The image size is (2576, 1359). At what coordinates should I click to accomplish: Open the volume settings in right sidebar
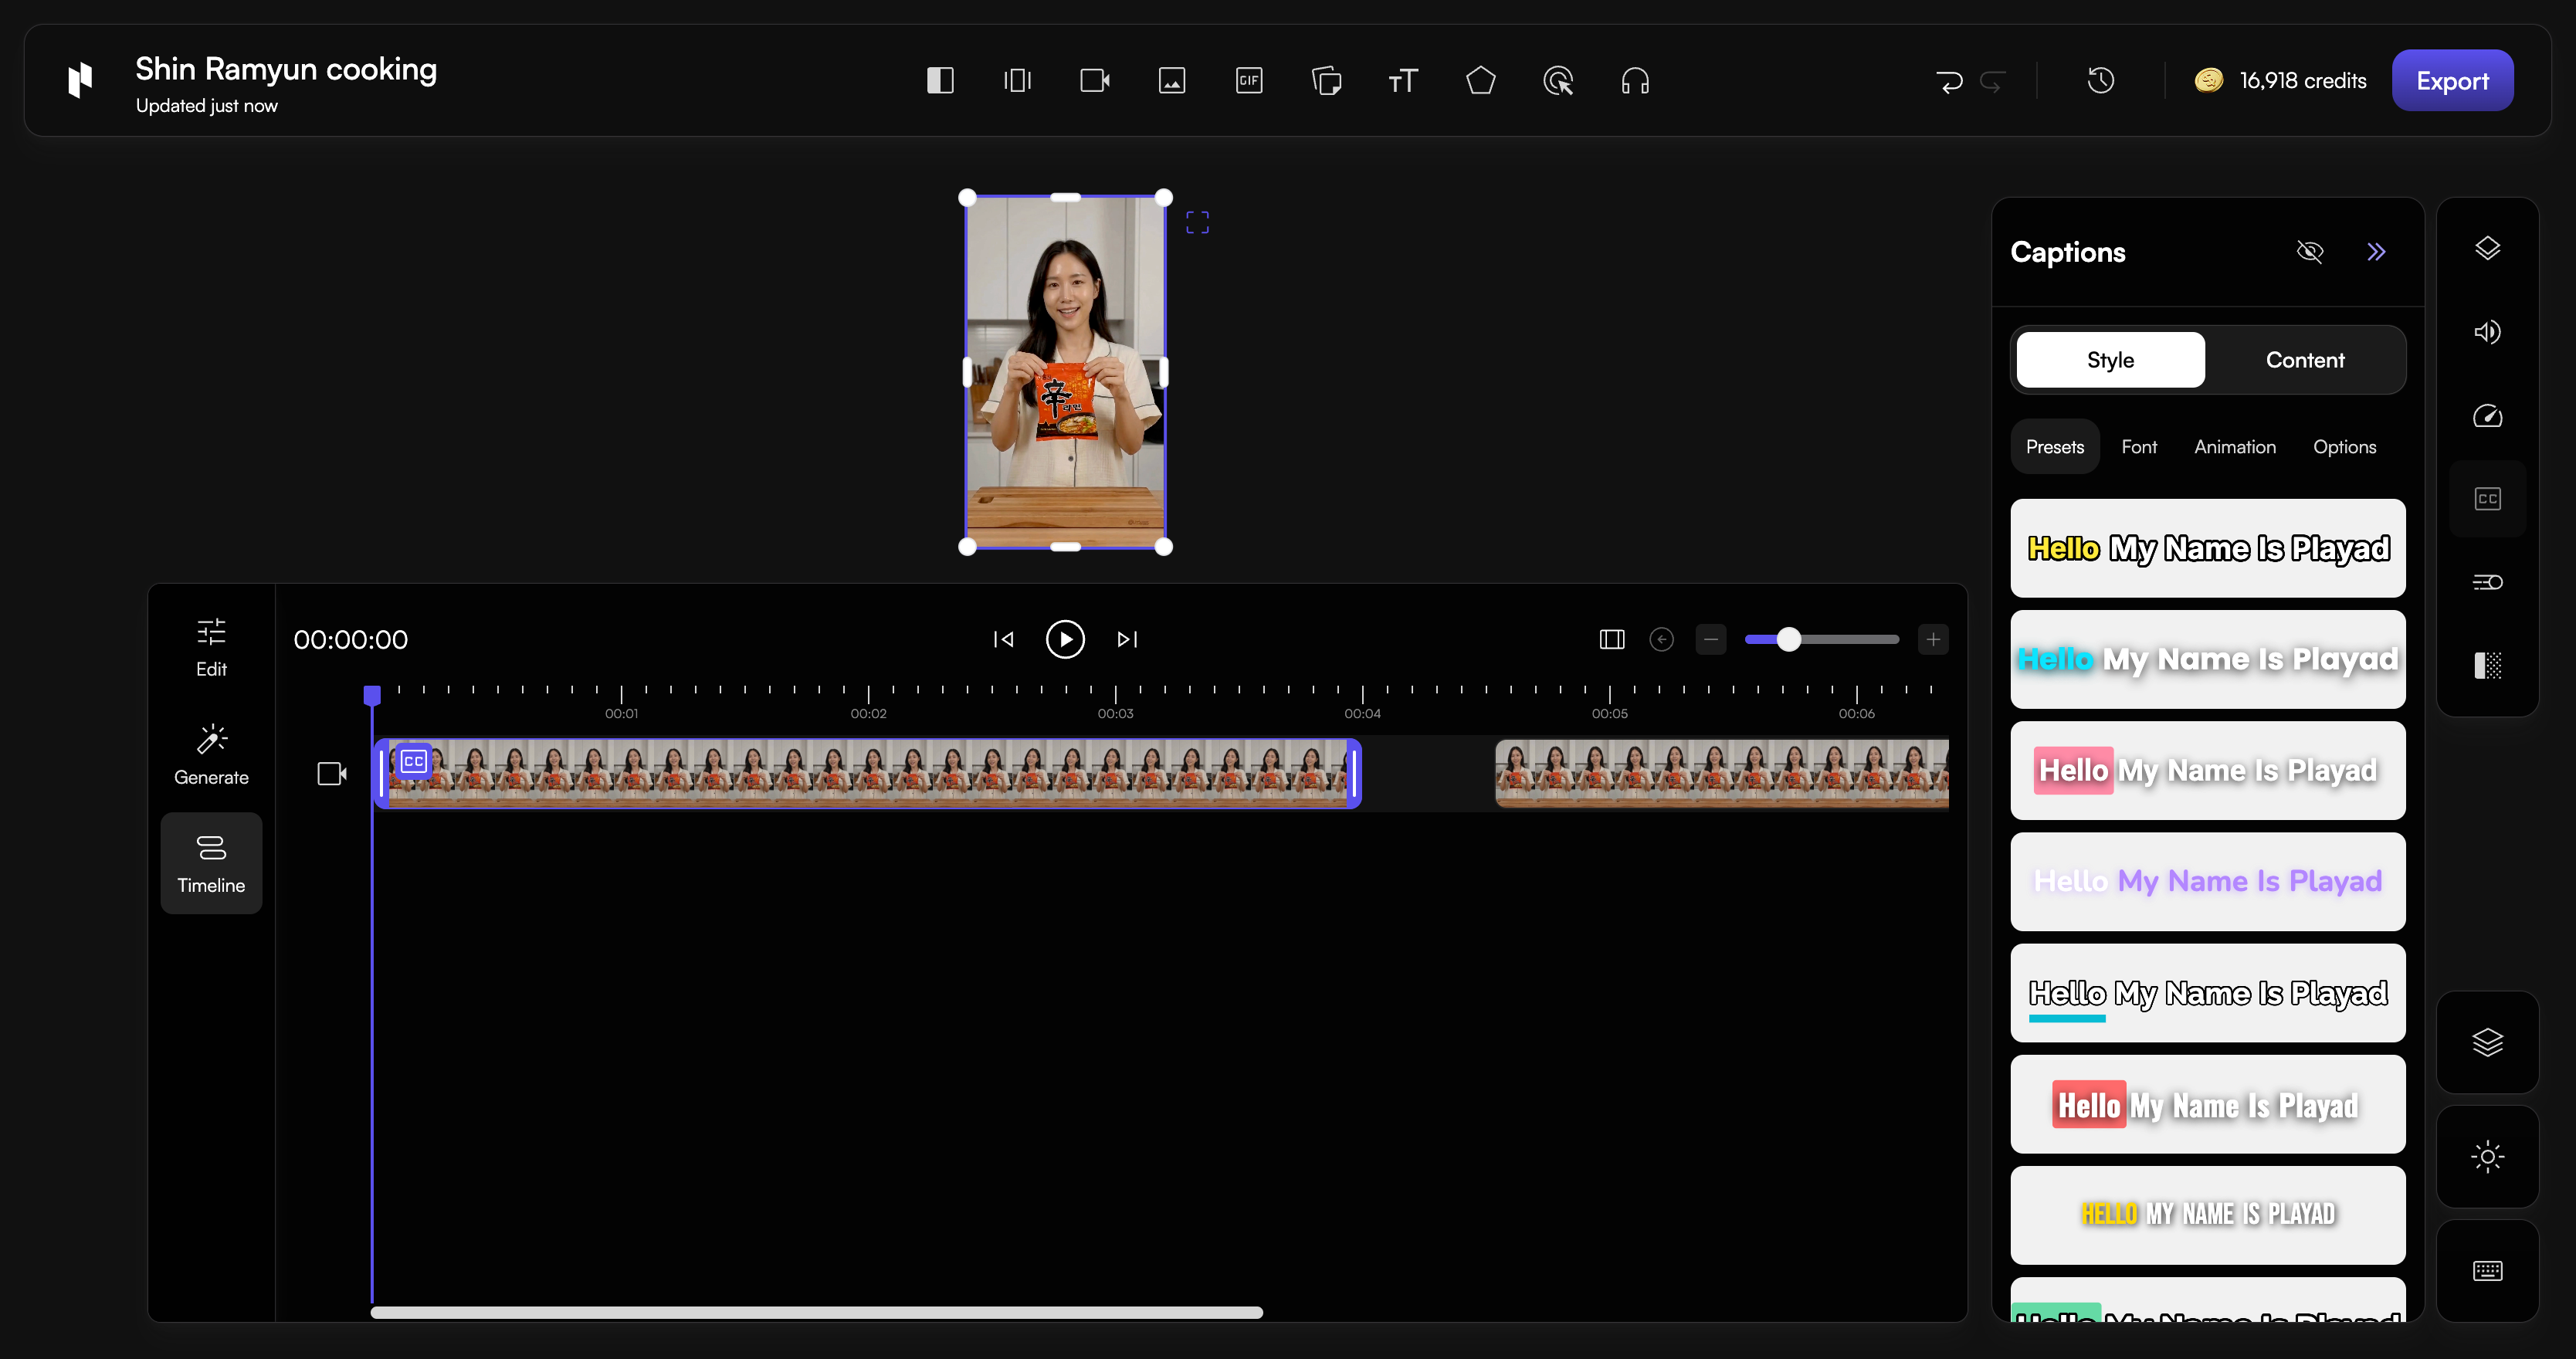click(2487, 331)
